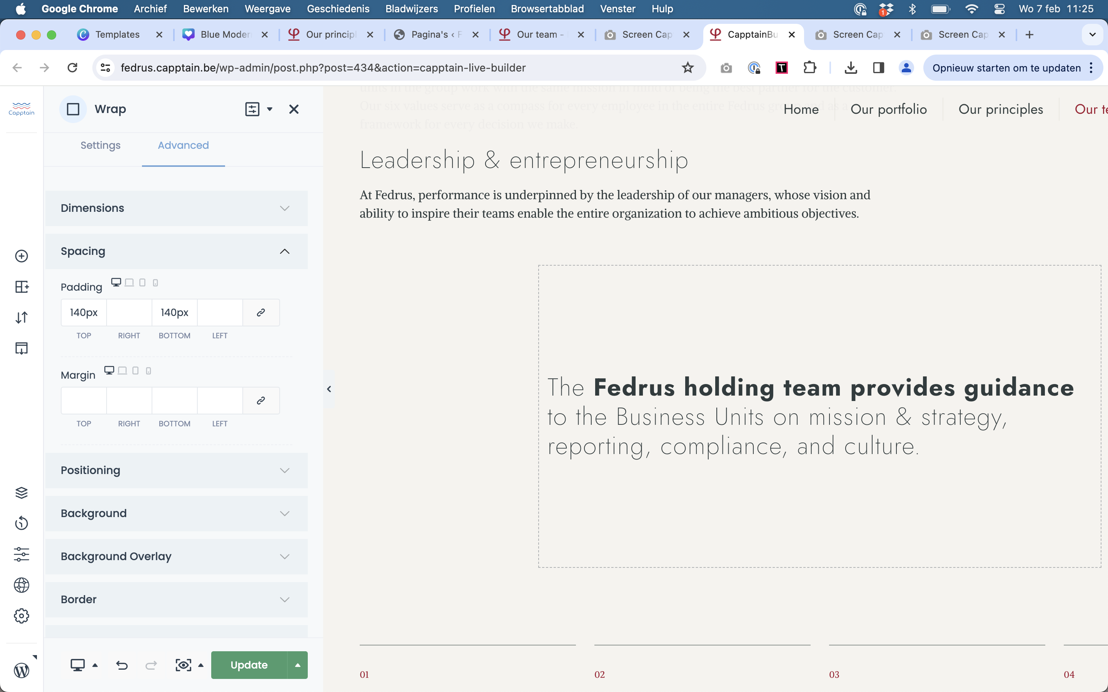
Task: Click the WordPress logo icon
Action: click(x=22, y=670)
